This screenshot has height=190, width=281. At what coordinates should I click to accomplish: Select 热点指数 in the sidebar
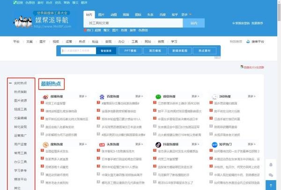coord(21,92)
